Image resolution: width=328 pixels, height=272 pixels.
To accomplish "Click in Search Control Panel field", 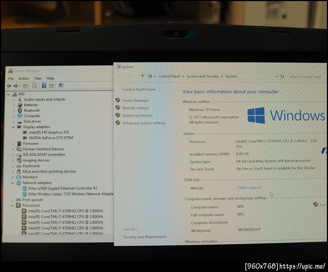I will (305, 76).
